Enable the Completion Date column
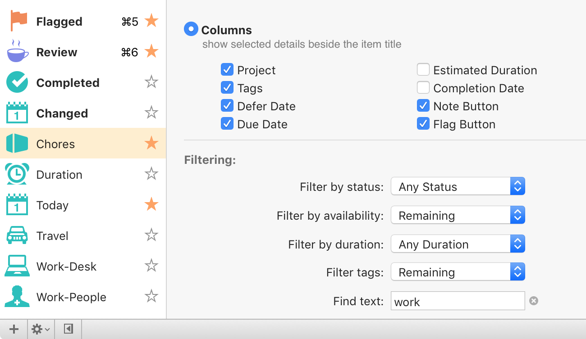 point(423,88)
